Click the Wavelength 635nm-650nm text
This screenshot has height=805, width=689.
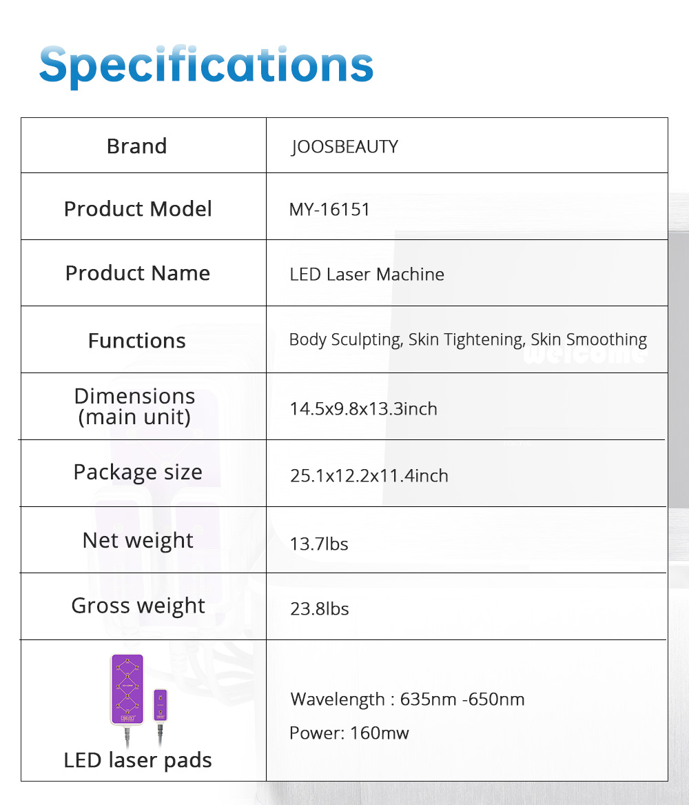(x=407, y=699)
